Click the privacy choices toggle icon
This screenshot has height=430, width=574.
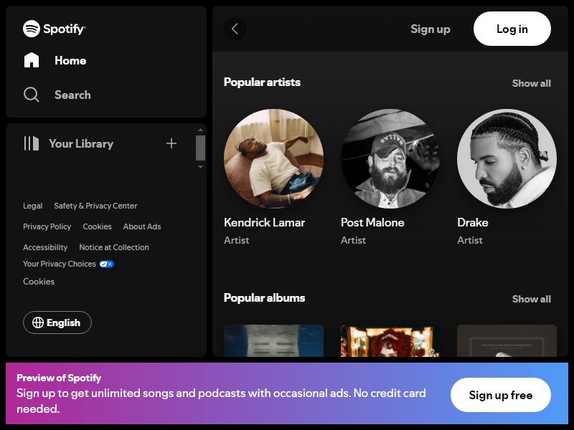click(106, 264)
